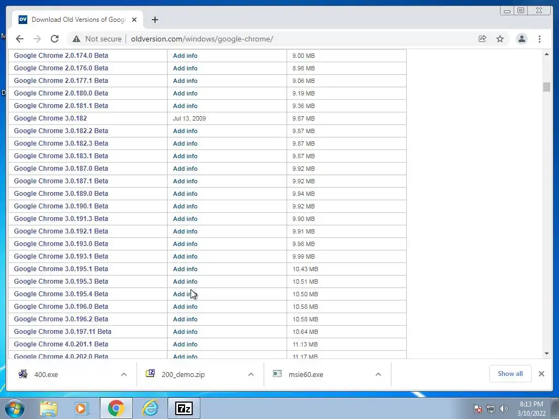Image resolution: width=559 pixels, height=419 pixels.
Task: Click the taskbar clock showing 8:13 PM
Action: pos(531,409)
